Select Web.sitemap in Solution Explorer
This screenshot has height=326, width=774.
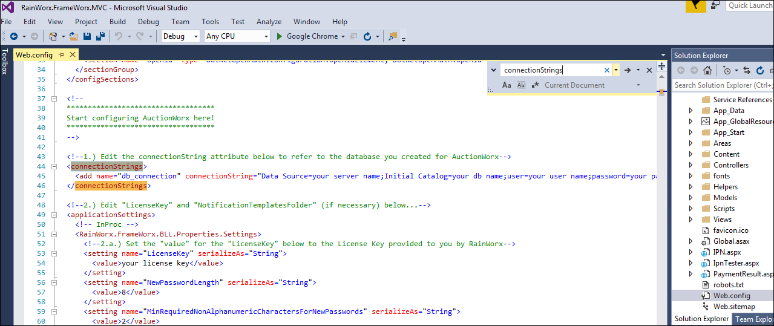(x=733, y=307)
